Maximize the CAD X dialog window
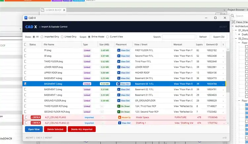The image size is (248, 144). pyautogui.click(x=215, y=18)
